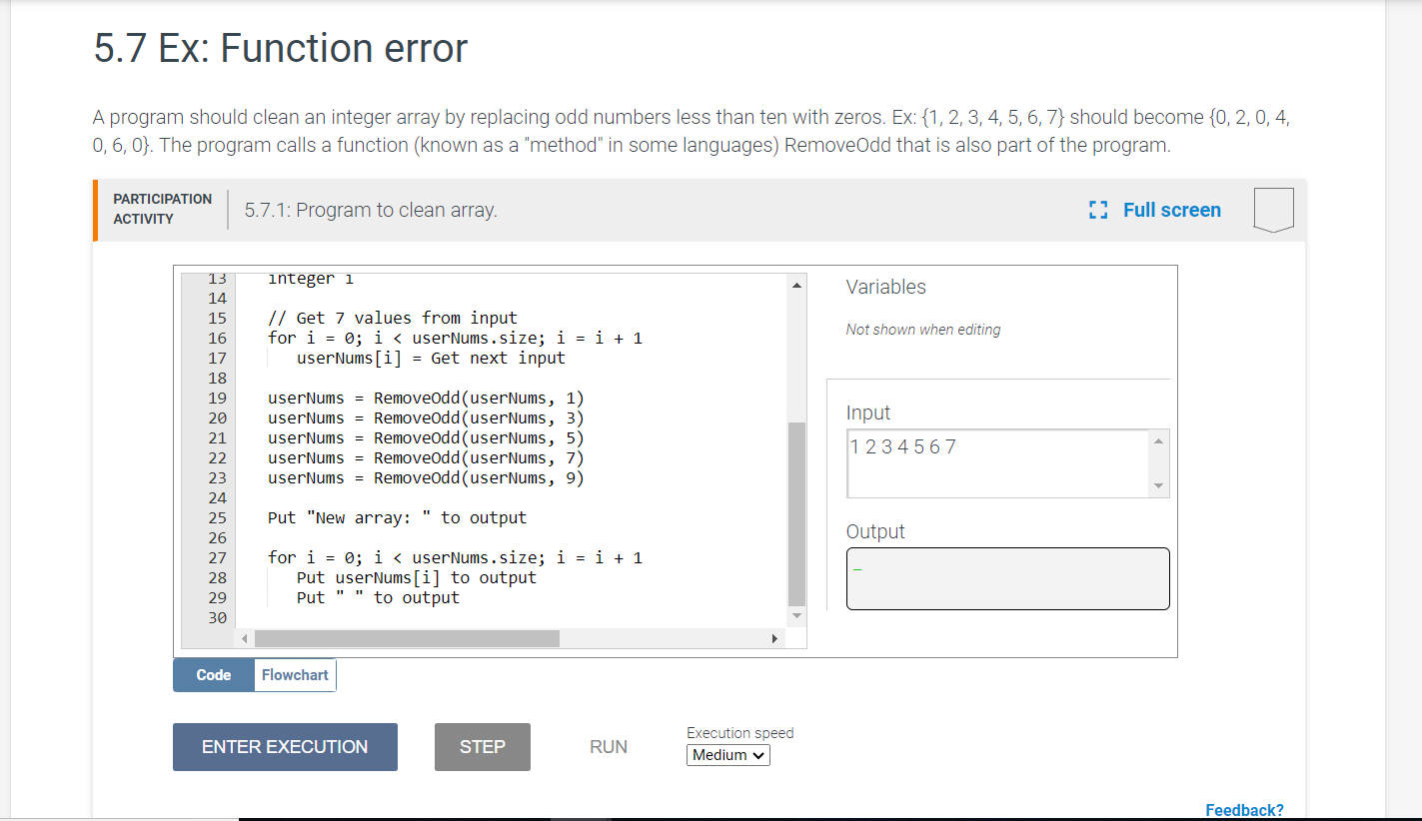Click the horizontal scrollbar right arrow

pos(775,637)
